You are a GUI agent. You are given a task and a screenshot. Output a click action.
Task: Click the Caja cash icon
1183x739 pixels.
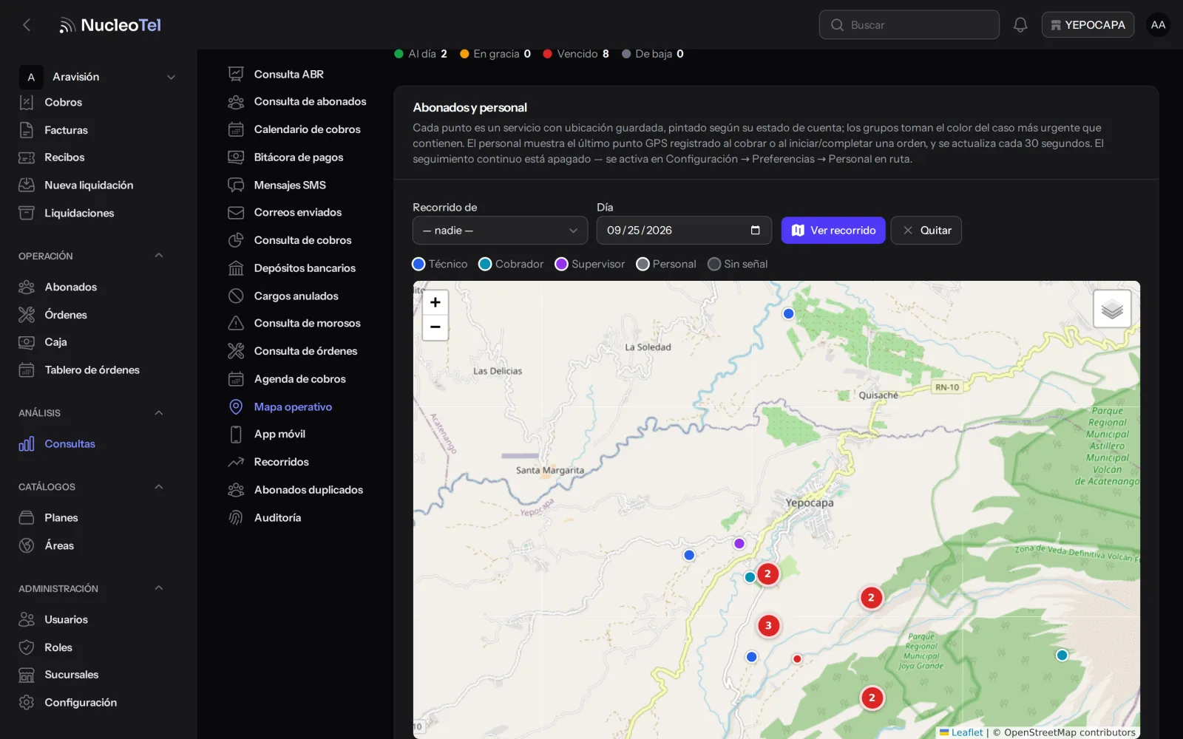tap(27, 342)
